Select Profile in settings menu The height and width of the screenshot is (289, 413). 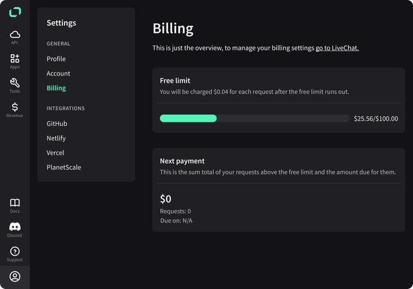(x=56, y=59)
